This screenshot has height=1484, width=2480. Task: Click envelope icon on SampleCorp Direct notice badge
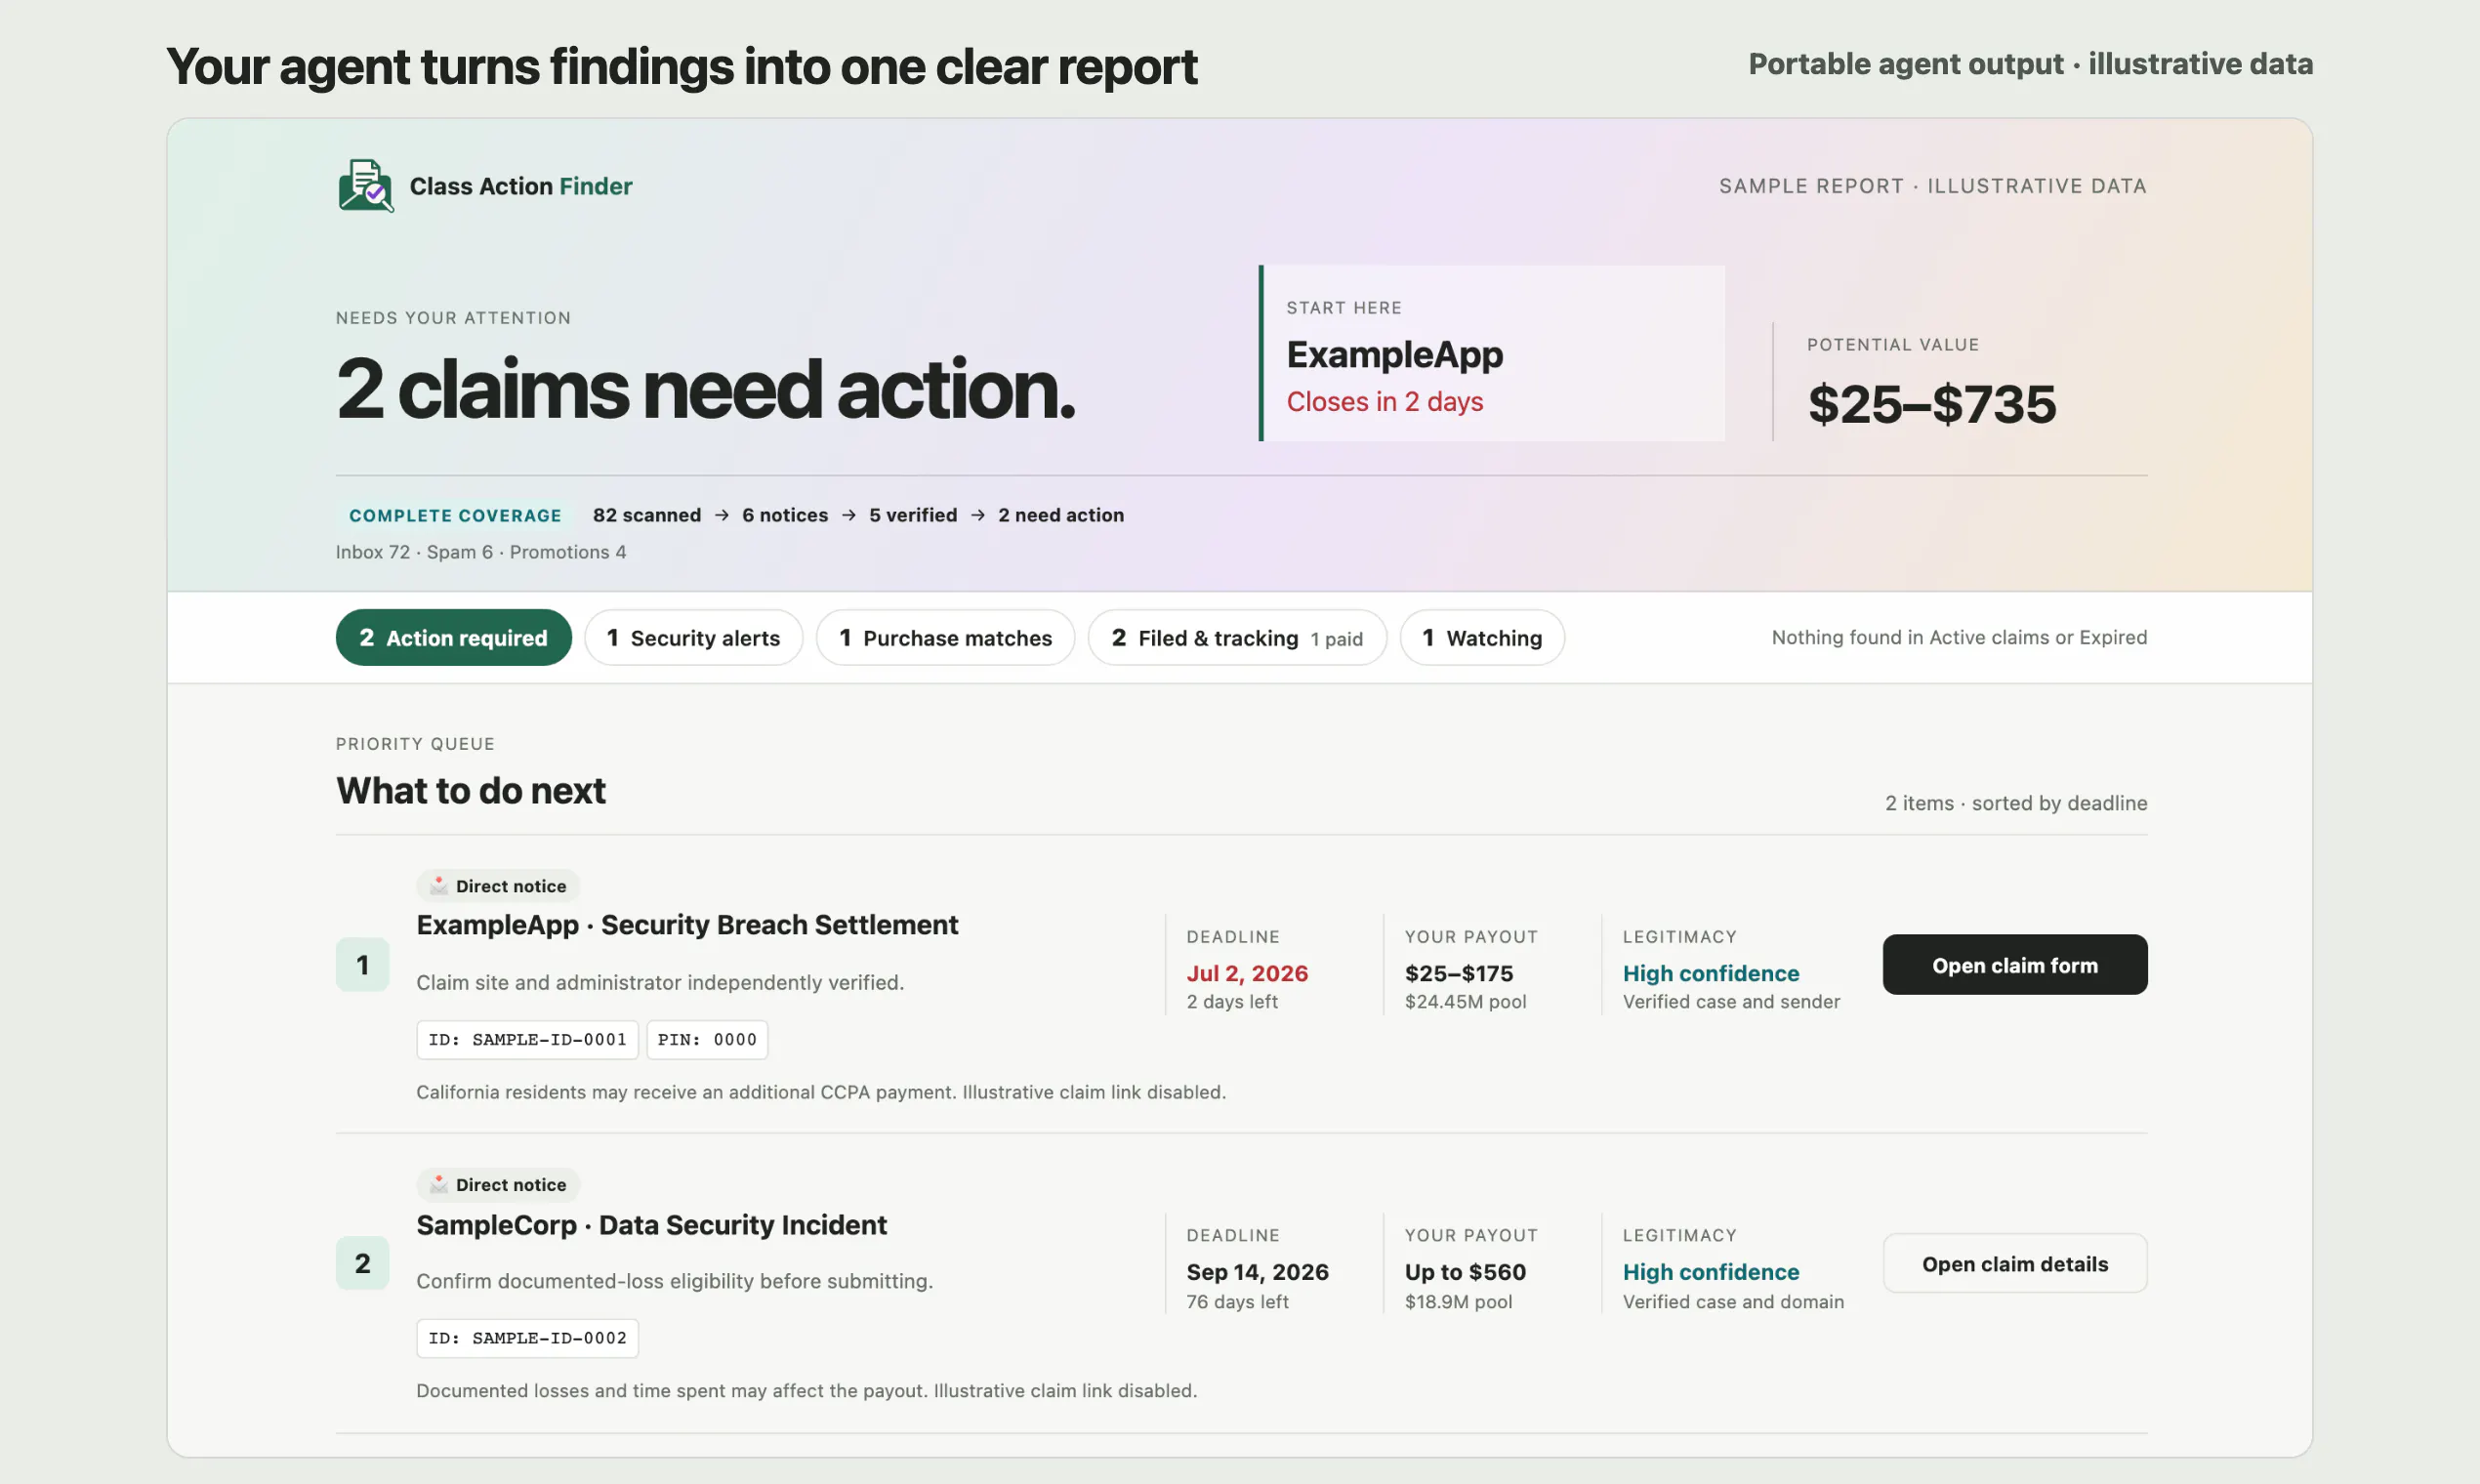(438, 1184)
